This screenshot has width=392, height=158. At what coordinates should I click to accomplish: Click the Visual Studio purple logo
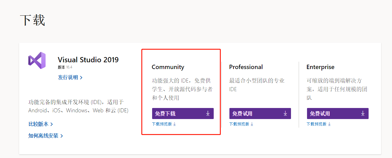(x=37, y=60)
